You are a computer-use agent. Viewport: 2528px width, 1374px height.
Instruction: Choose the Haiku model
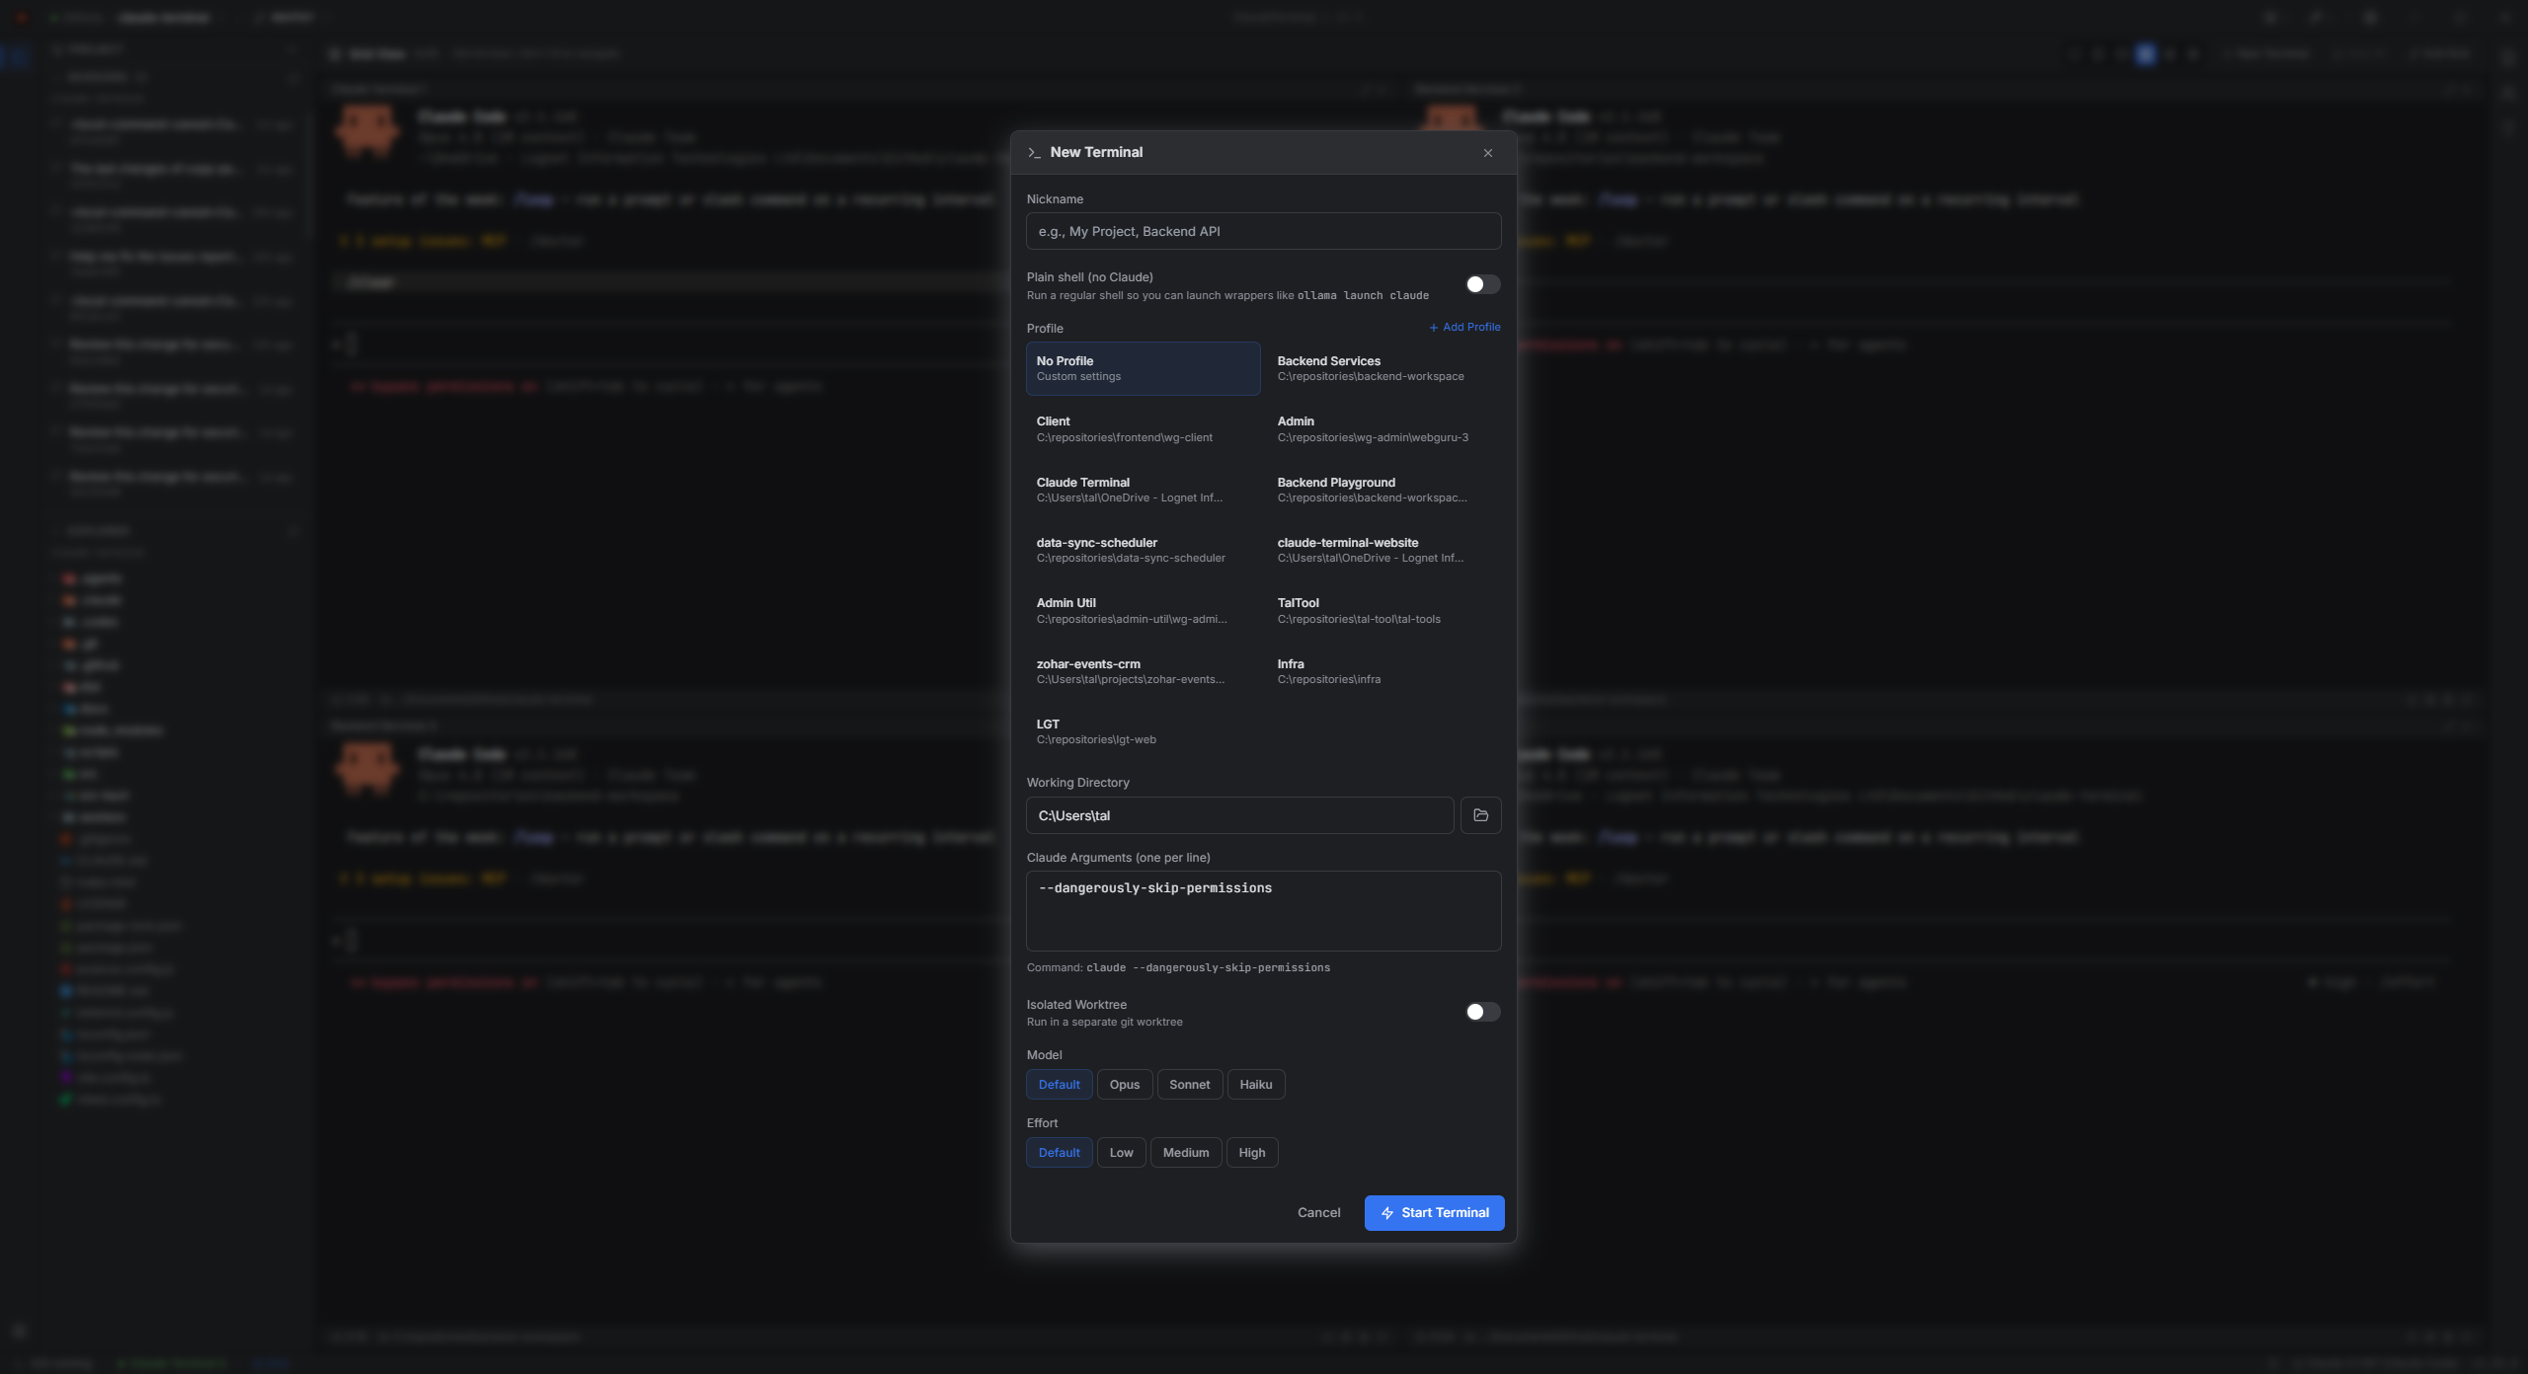1255,1084
